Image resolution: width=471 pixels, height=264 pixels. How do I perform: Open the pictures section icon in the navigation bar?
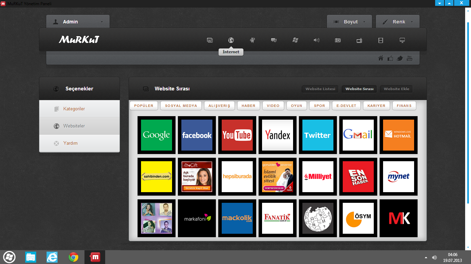[x=210, y=40]
